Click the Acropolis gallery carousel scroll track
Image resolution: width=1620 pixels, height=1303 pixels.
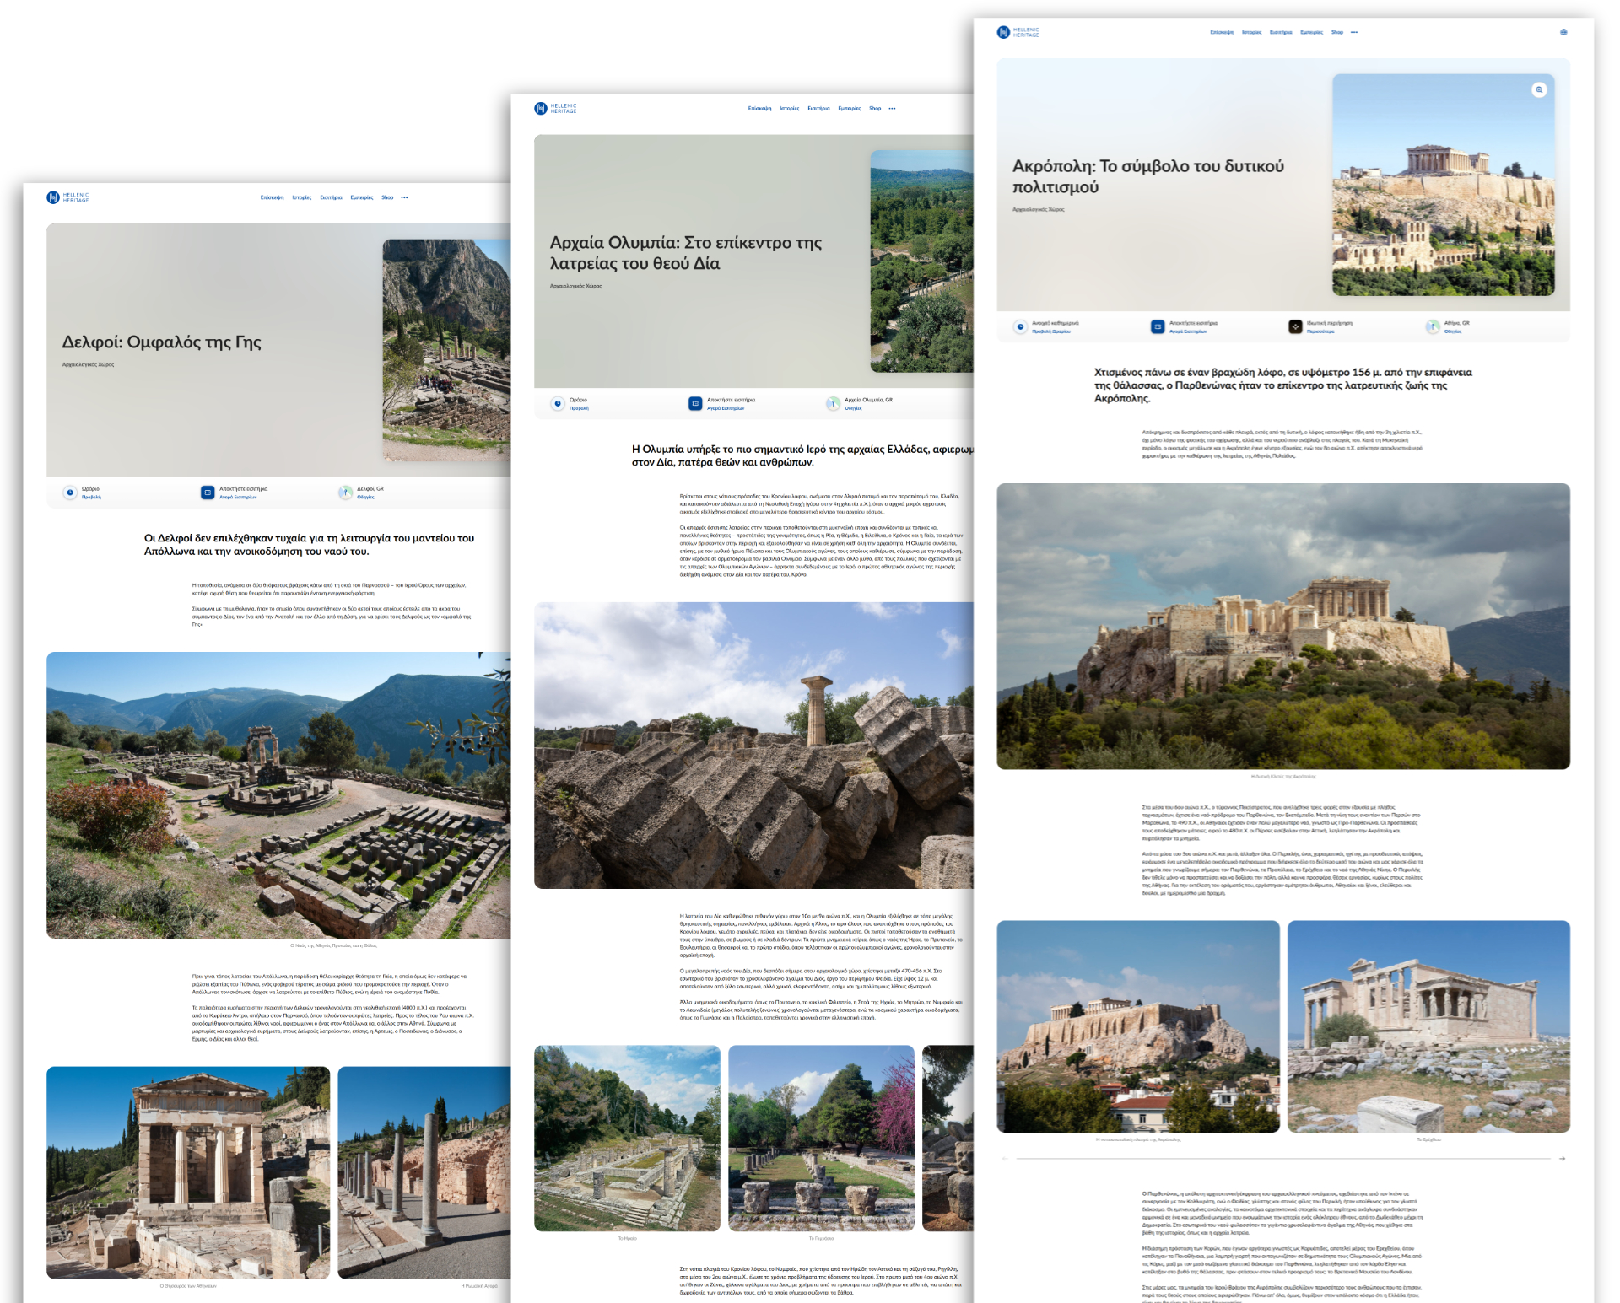(x=1282, y=1159)
